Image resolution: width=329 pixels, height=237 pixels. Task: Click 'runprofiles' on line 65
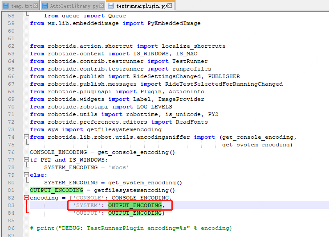tap(192, 69)
